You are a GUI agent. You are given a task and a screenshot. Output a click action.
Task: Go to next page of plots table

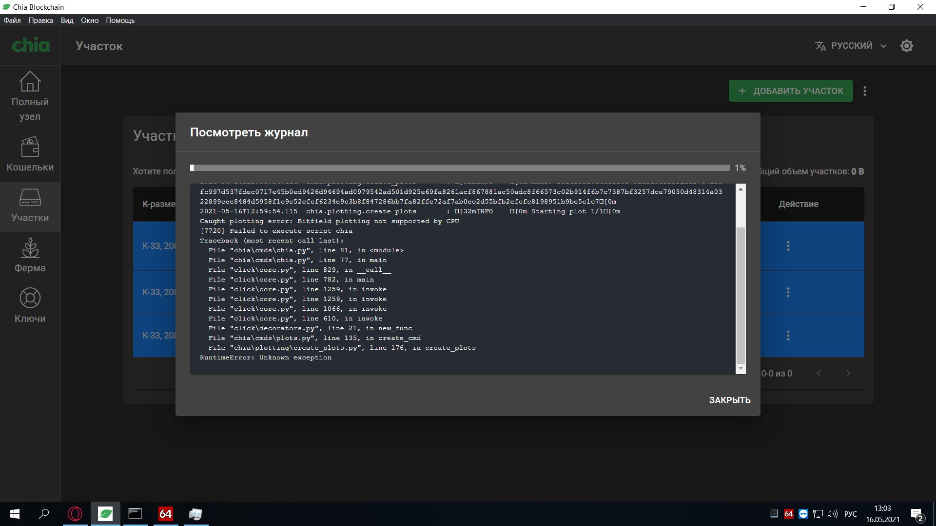848,374
